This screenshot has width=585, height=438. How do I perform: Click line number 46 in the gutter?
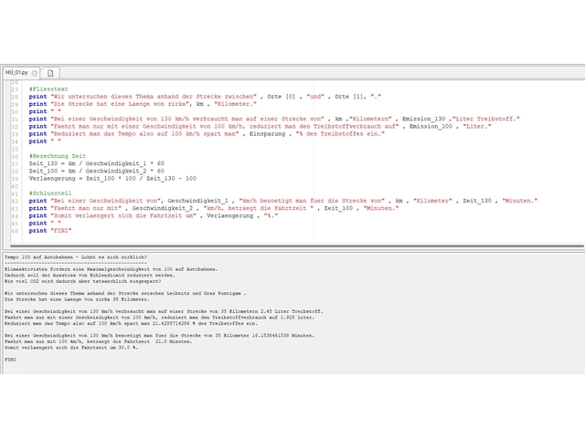point(15,231)
